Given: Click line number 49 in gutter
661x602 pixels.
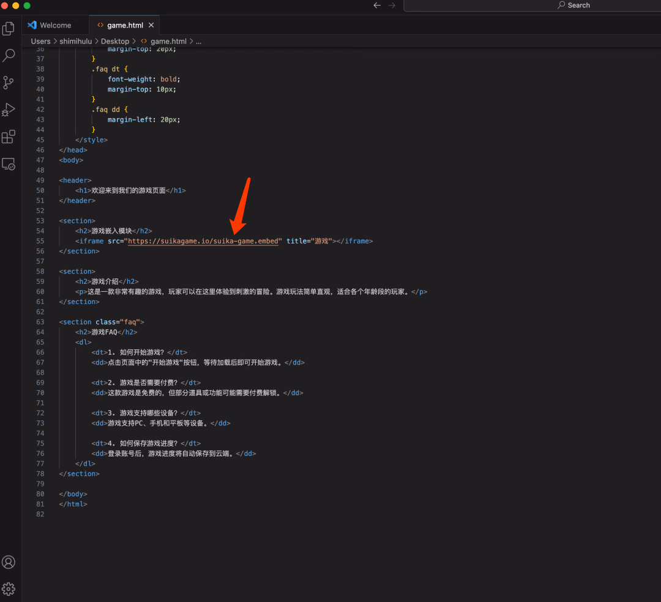Looking at the screenshot, I should click(x=40, y=180).
